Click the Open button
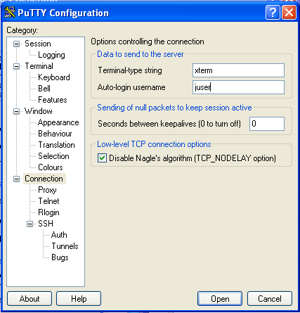The width and height of the screenshot is (300, 313). click(220, 299)
